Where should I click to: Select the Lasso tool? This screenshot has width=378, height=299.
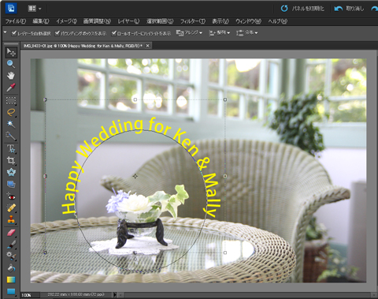(x=11, y=113)
